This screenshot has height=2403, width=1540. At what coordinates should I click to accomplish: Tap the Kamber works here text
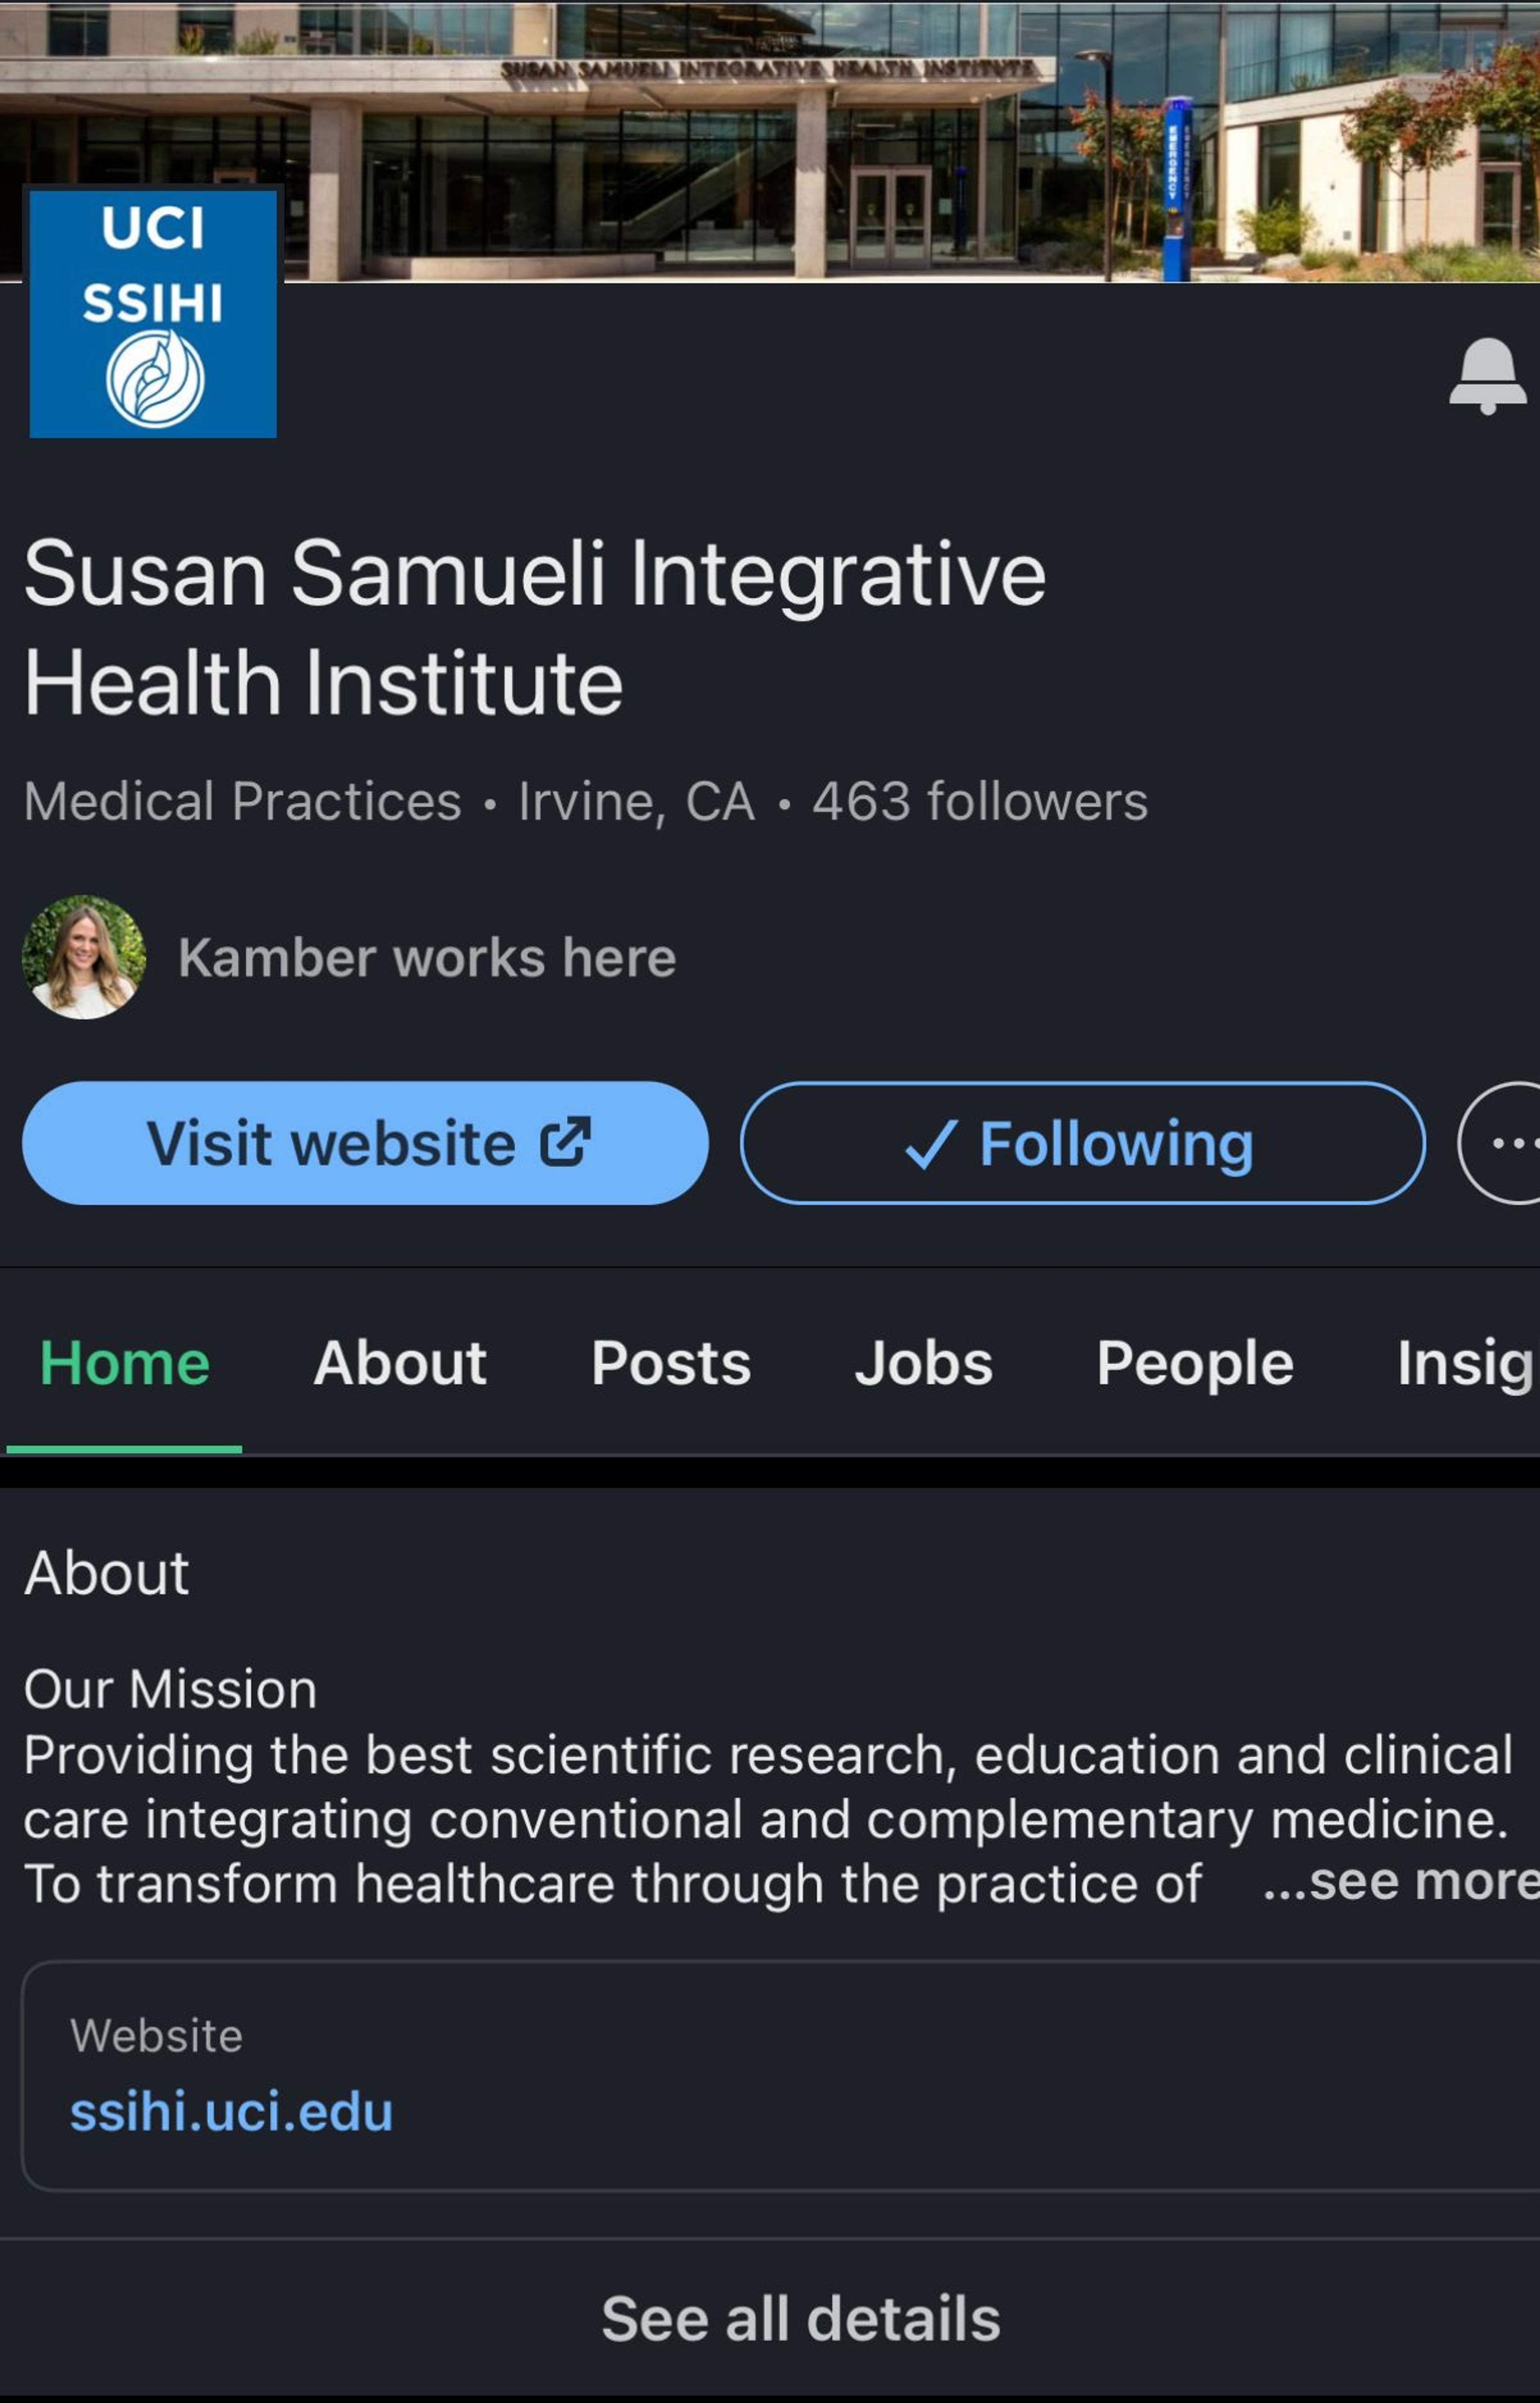tap(427, 958)
